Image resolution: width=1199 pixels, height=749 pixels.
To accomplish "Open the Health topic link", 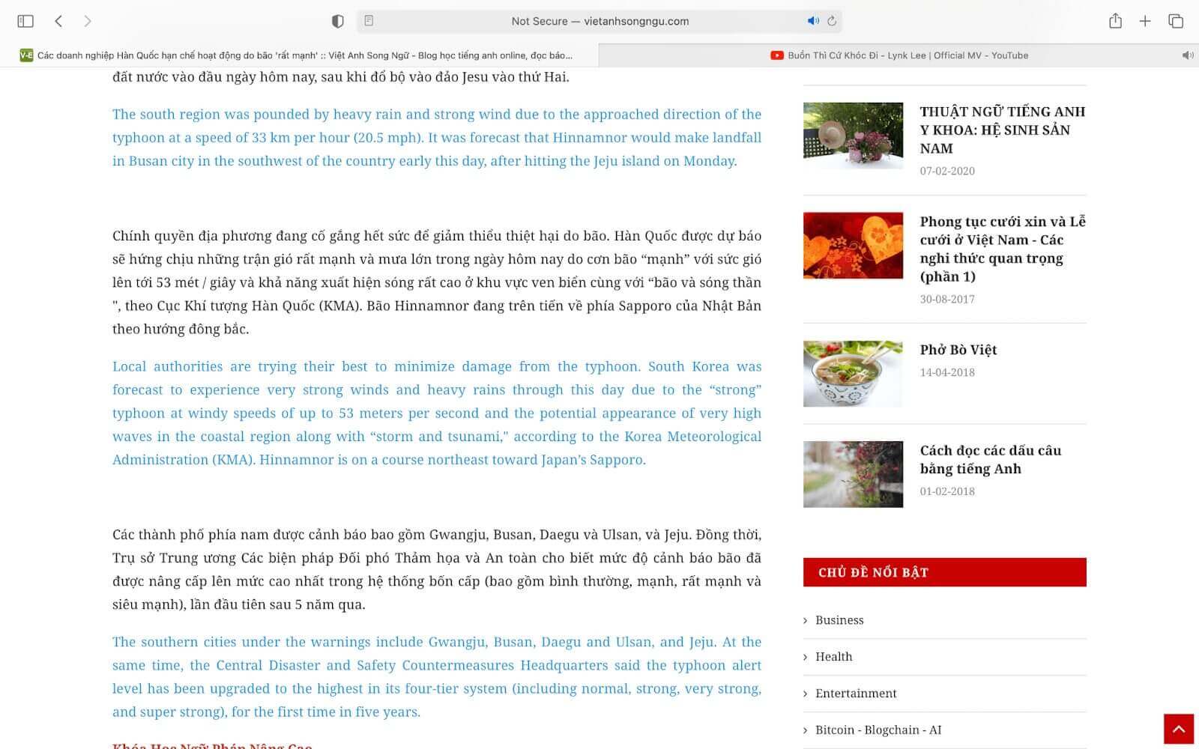I will pyautogui.click(x=833, y=657).
